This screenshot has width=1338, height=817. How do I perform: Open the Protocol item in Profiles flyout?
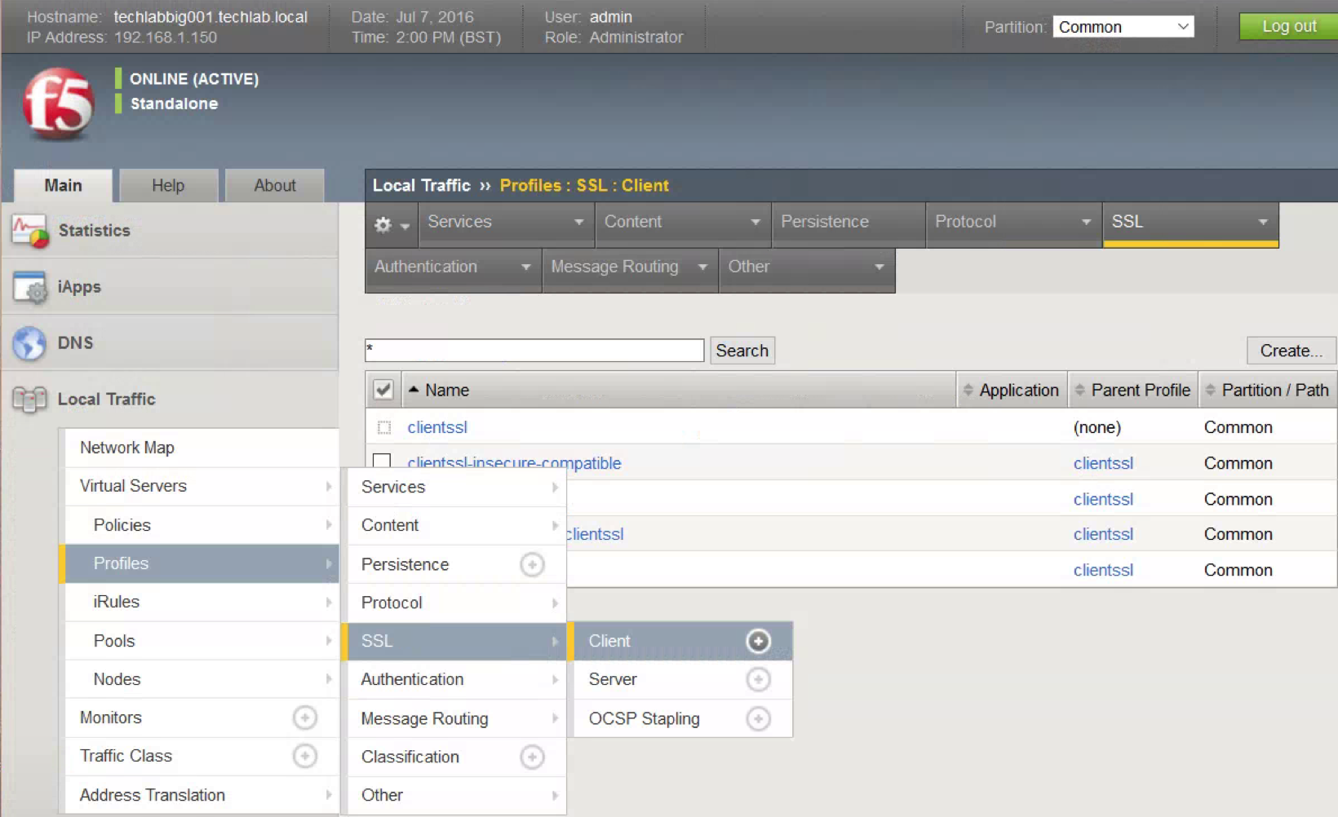click(456, 603)
